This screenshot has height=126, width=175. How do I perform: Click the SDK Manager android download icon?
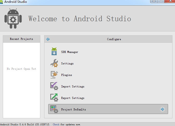(54, 51)
